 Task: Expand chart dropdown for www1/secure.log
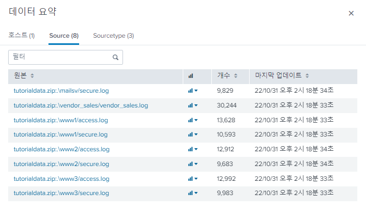tap(193, 134)
